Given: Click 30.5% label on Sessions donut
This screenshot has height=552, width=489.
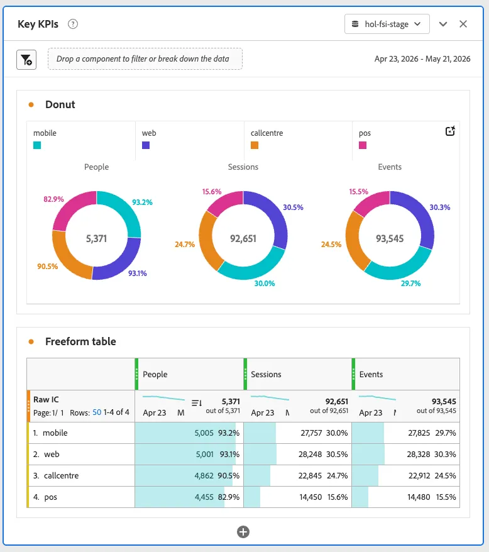Looking at the screenshot, I should [294, 207].
